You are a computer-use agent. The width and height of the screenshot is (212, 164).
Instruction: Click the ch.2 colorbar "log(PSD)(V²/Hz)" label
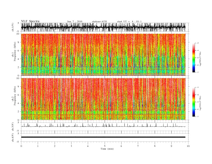pyautogui.click(x=200, y=103)
